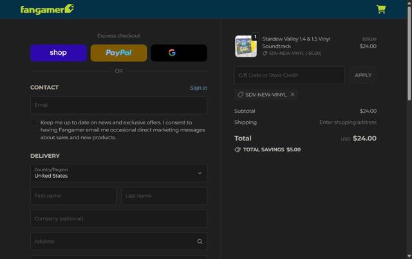This screenshot has height=259, width=412.
Task: Remove the SDV-NEW-VINYL discount code
Action: [292, 95]
